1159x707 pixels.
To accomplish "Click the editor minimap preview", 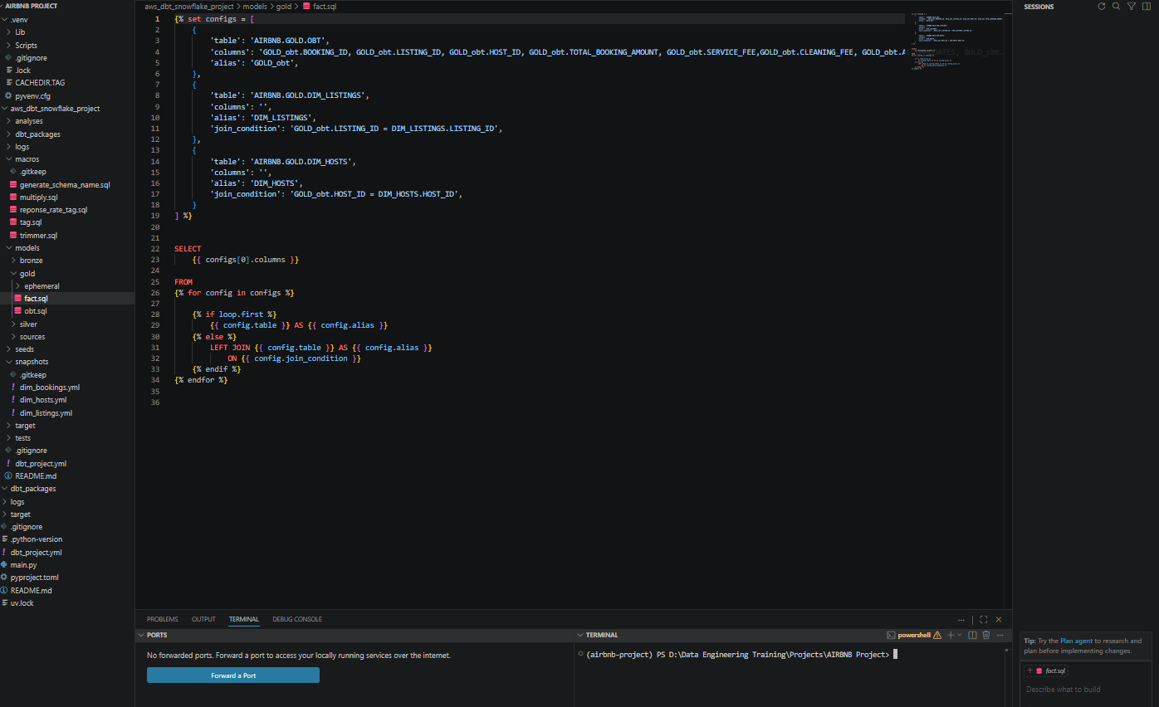I will pyautogui.click(x=958, y=41).
